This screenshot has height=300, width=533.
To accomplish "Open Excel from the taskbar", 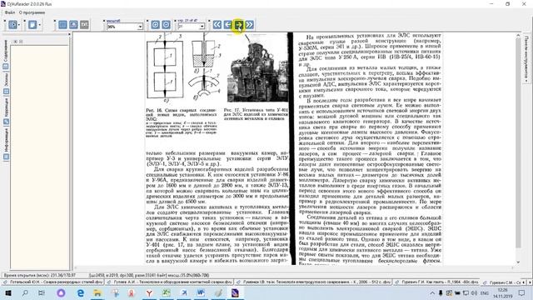I will click(167, 292).
